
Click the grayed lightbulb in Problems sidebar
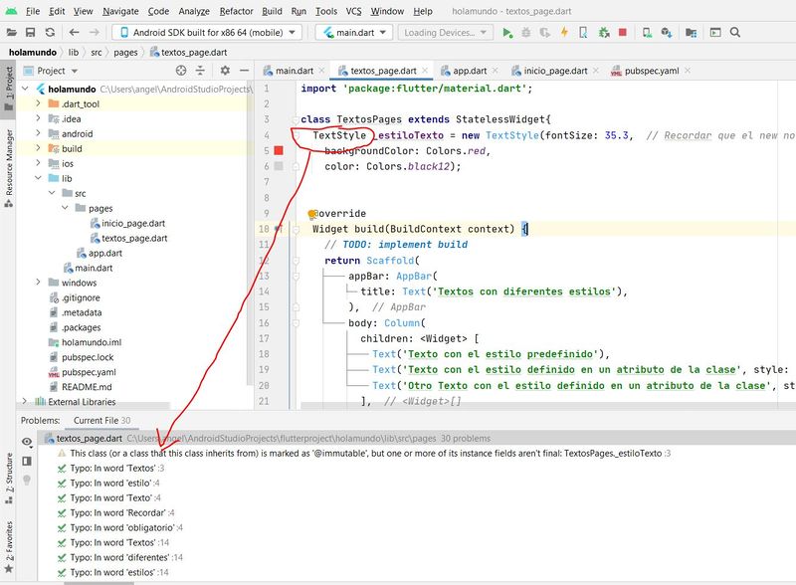tap(27, 480)
